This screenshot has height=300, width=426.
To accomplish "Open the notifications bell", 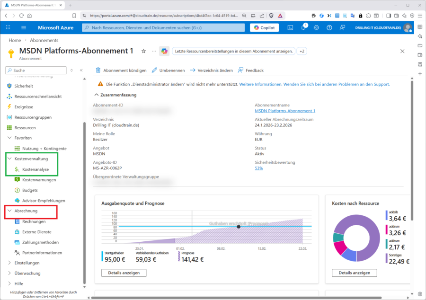I will point(303,27).
